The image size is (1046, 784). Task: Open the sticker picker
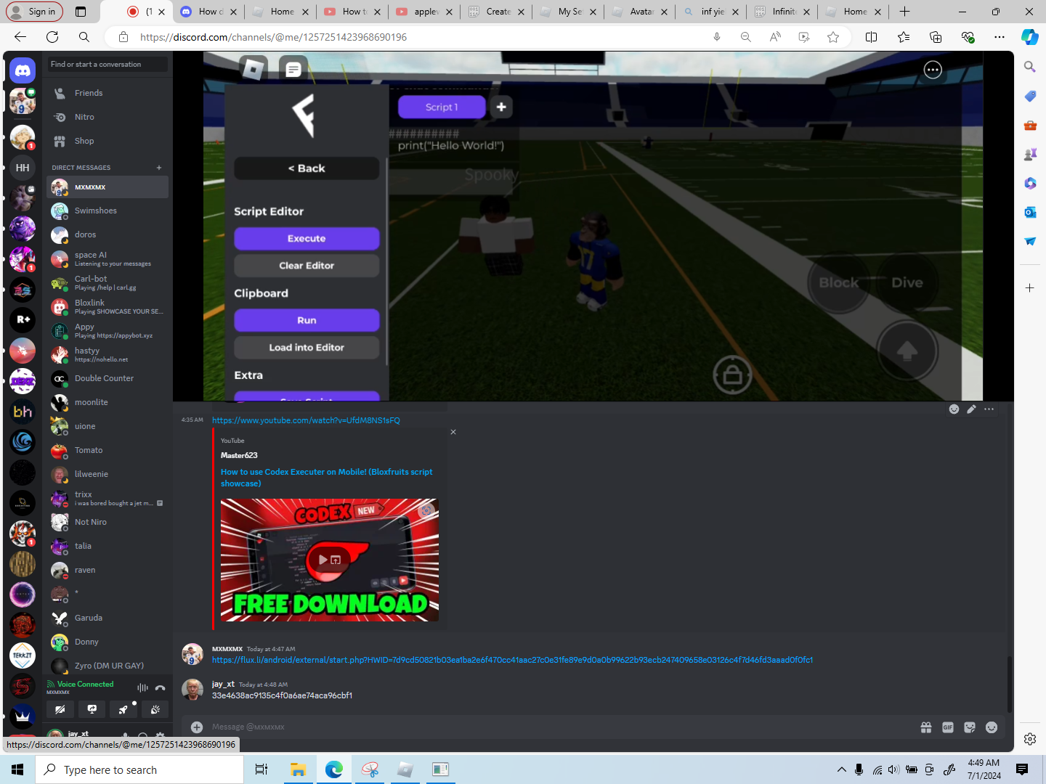click(x=970, y=727)
